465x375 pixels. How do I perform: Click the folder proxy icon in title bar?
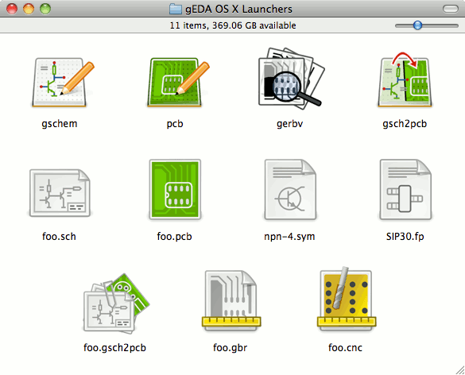pos(176,9)
